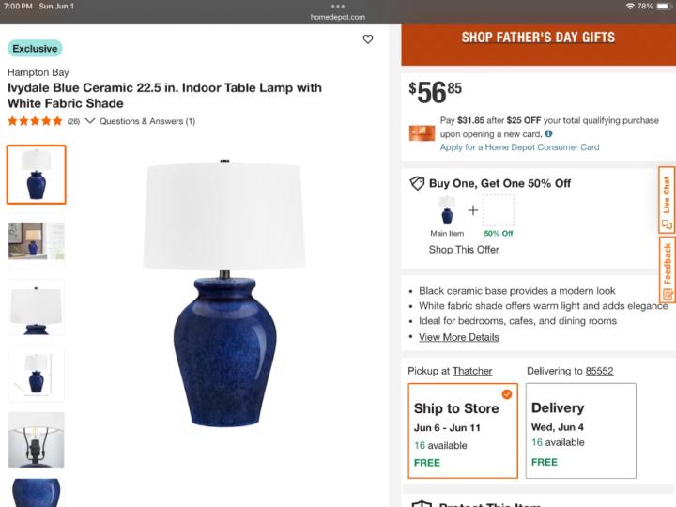Tap the homedepot.com address bar
Image resolution: width=676 pixels, height=507 pixels.
338,17
